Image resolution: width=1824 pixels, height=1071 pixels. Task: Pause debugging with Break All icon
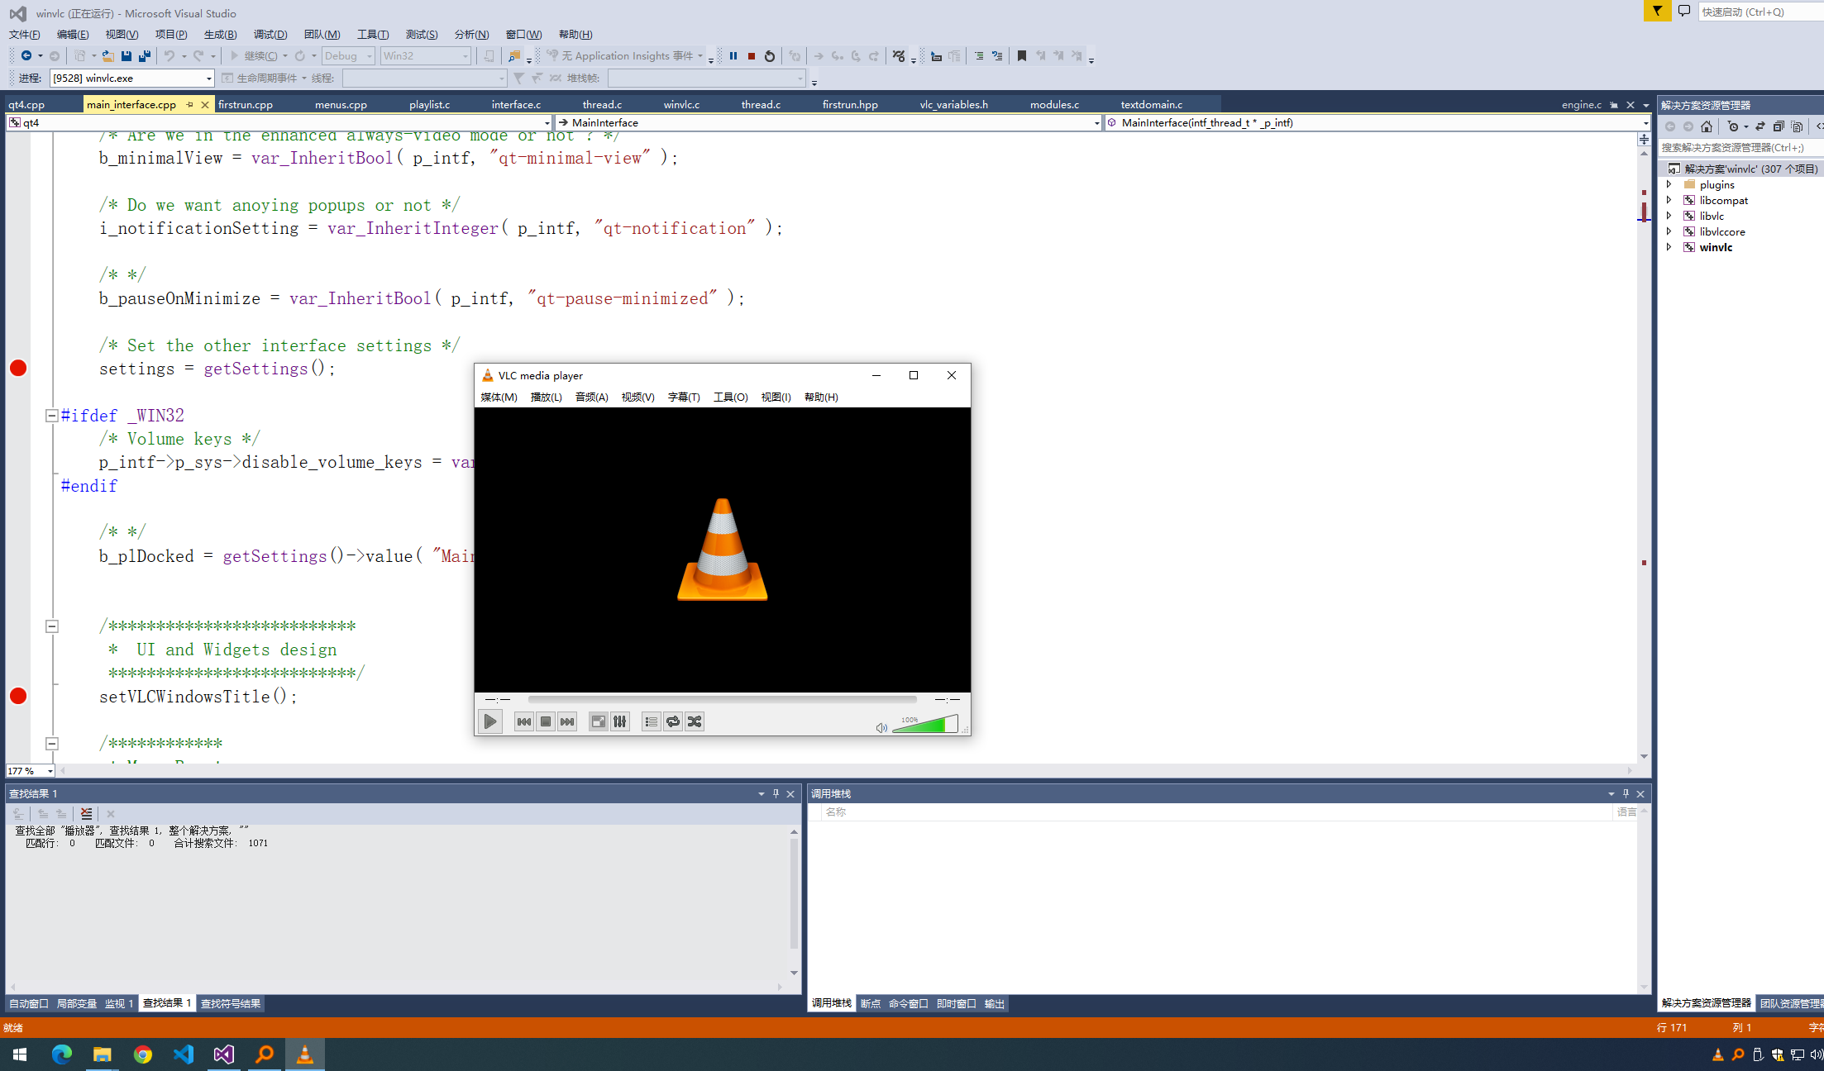[x=733, y=56]
